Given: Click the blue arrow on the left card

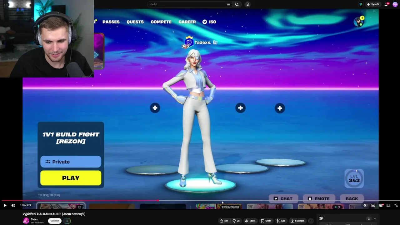Looking at the screenshot, I should pyautogui.click(x=96, y=55).
